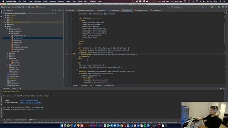Open the TODO tool window
Screen dimensions: 228x128
tap(7, 120)
